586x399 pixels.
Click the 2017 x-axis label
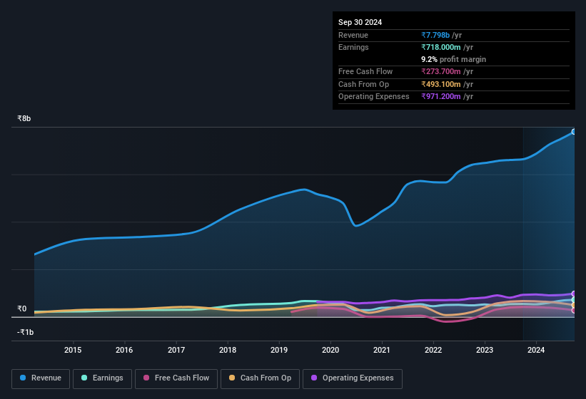pos(176,350)
